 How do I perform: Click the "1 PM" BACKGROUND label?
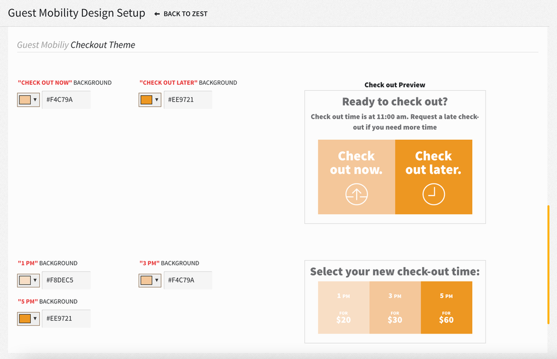pos(48,263)
